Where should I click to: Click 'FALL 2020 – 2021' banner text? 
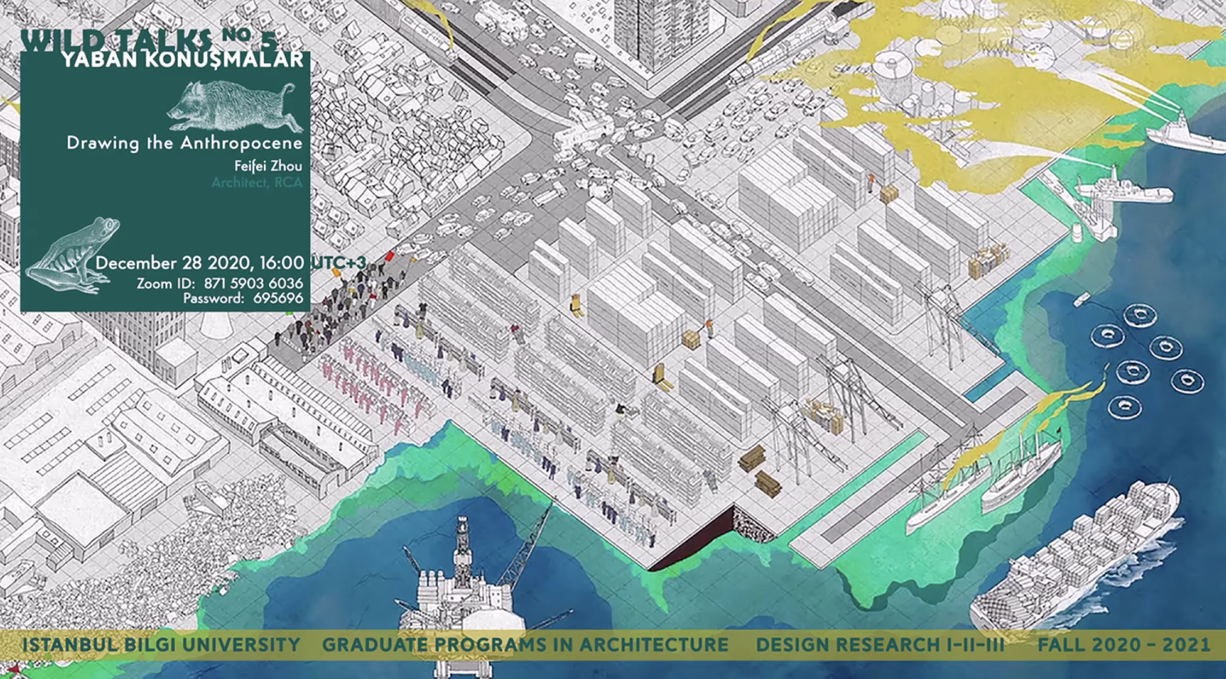(x=1124, y=644)
